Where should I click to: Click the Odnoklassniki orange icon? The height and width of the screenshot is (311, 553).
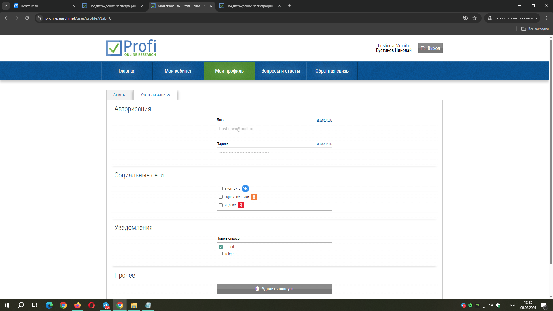pyautogui.click(x=254, y=197)
